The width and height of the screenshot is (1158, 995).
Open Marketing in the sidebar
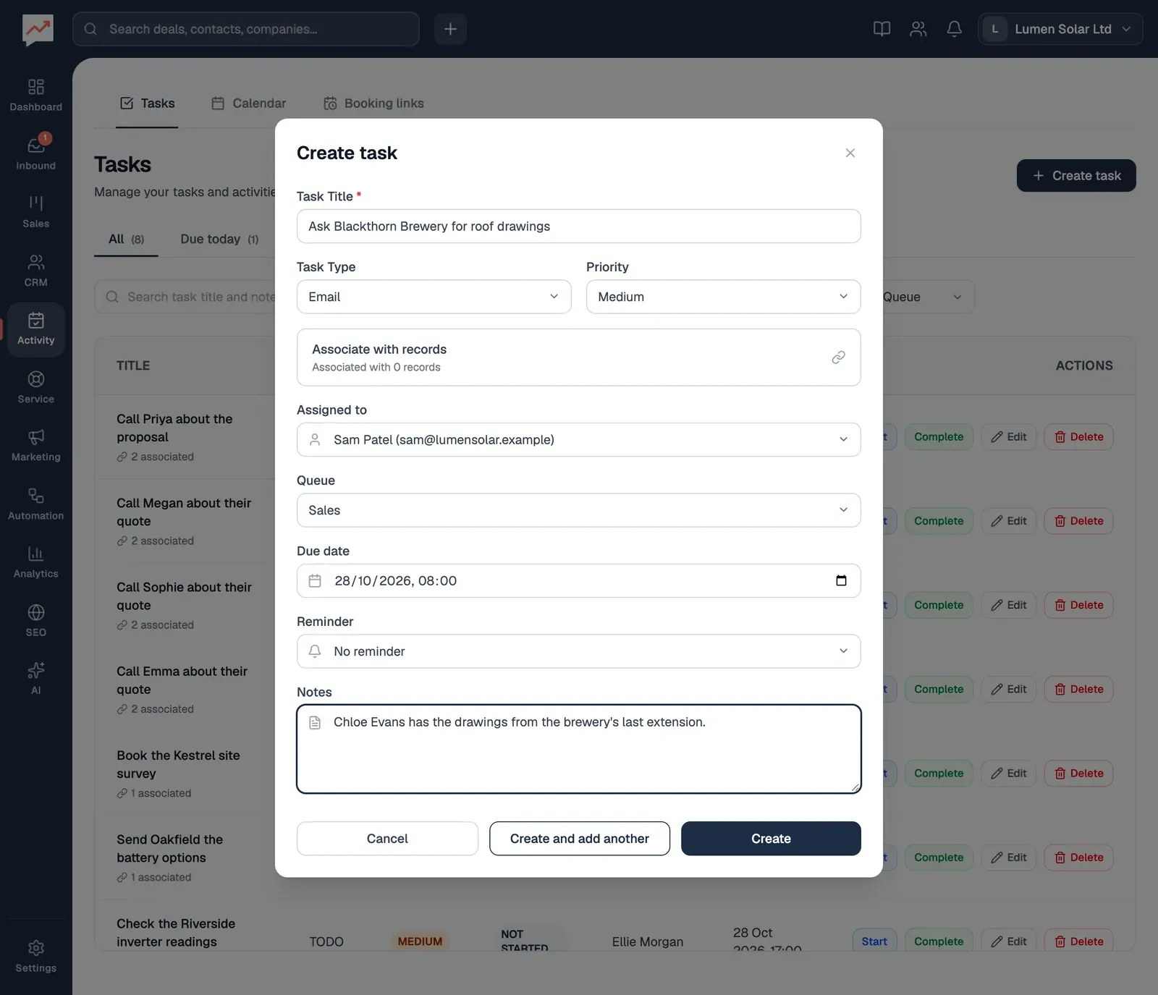tap(35, 445)
